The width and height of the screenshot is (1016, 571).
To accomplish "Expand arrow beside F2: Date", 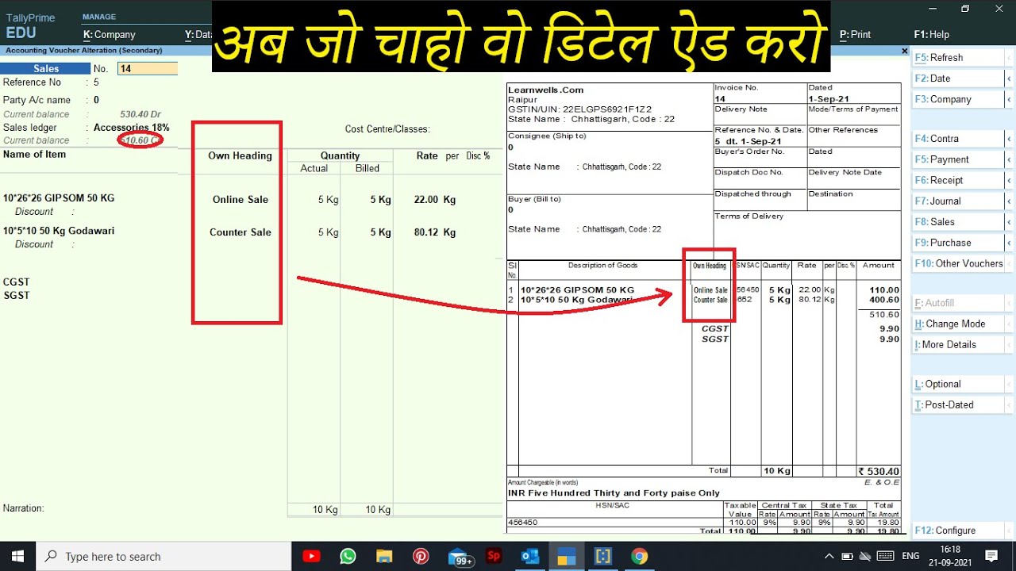I will 1009,79.
